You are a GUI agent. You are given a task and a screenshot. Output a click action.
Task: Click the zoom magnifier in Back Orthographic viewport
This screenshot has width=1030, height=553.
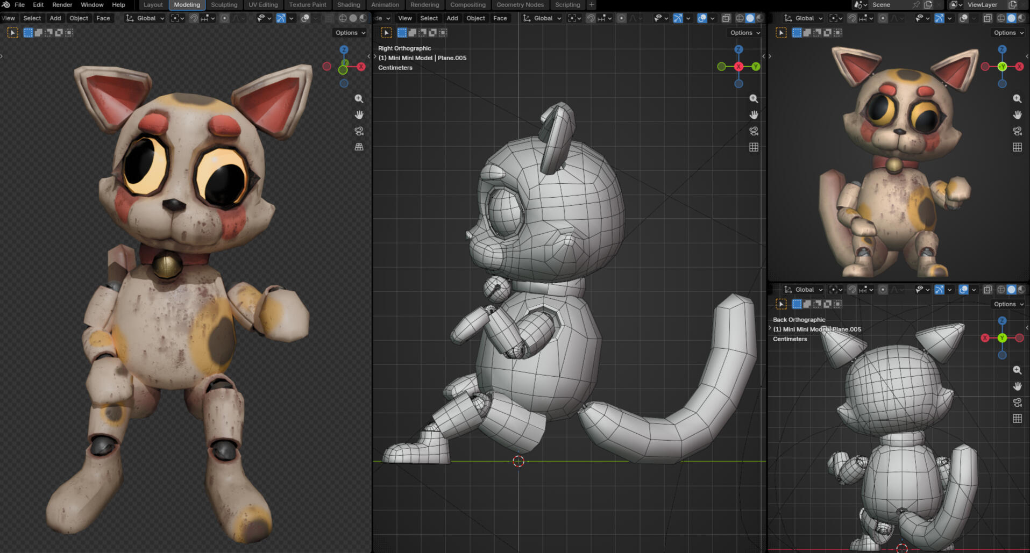1018,370
